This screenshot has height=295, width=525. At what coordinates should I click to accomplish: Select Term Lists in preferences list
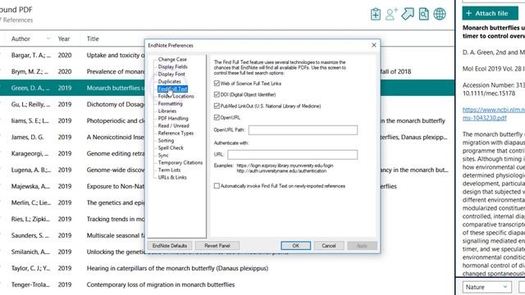169,170
